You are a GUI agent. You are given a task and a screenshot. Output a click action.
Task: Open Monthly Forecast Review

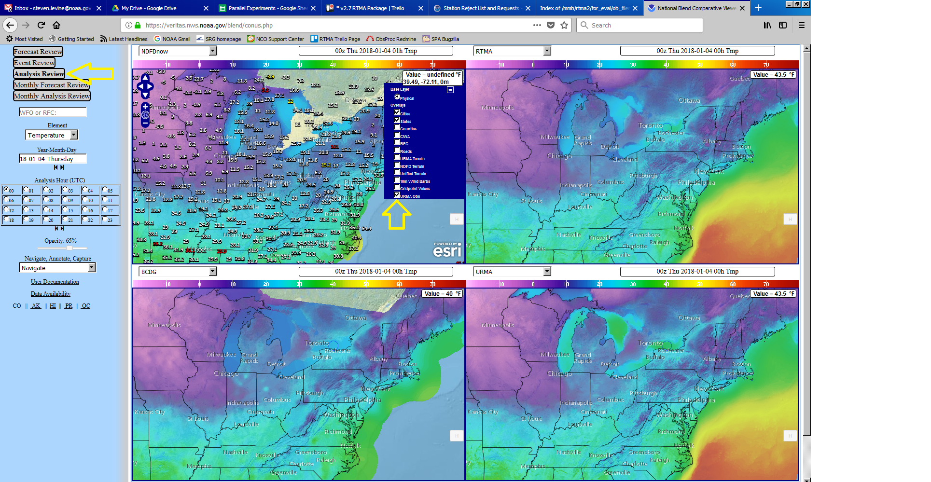[52, 85]
